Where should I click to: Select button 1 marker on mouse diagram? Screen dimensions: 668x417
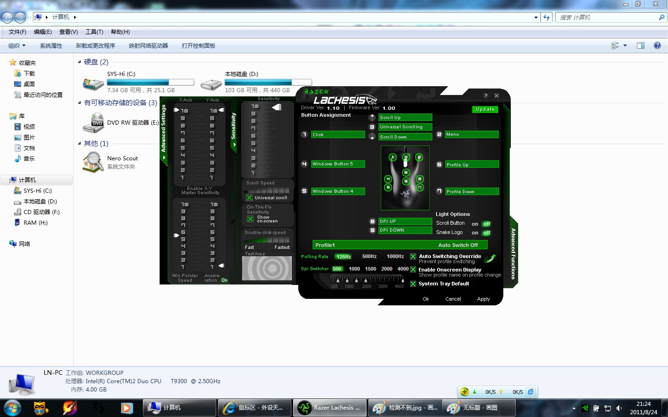click(x=392, y=158)
